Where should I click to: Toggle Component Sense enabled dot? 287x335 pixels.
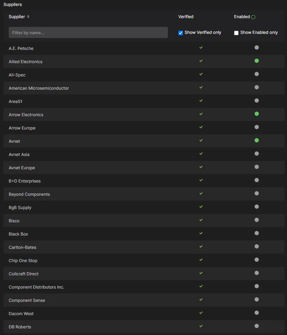pyautogui.click(x=257, y=299)
